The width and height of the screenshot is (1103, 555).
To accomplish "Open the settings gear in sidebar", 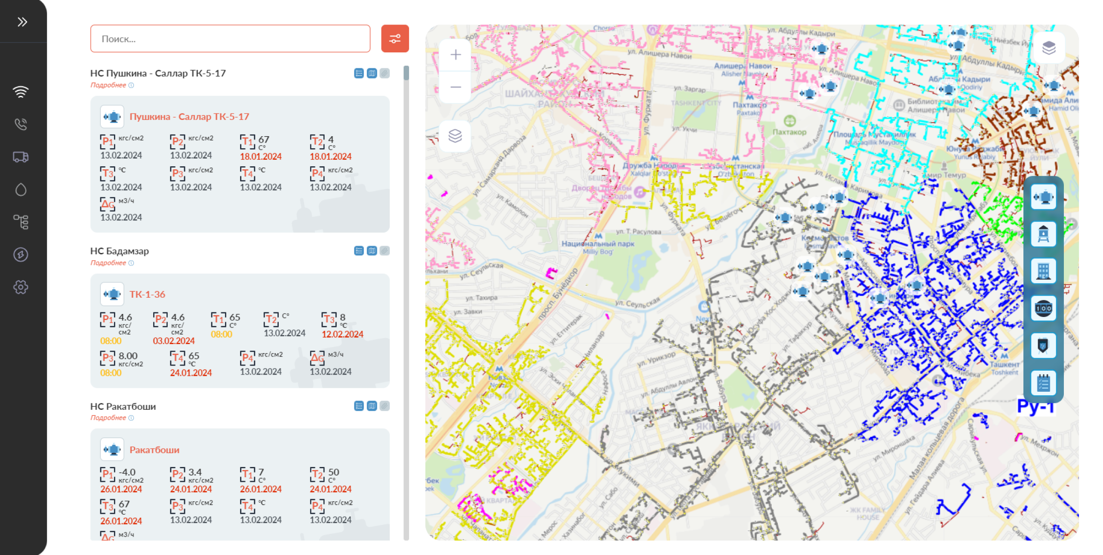I will 21,287.
